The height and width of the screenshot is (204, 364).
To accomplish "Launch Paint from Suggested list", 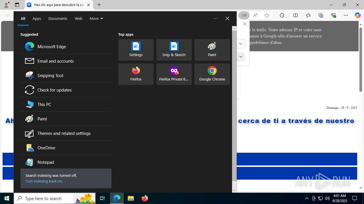I will 66,119.
